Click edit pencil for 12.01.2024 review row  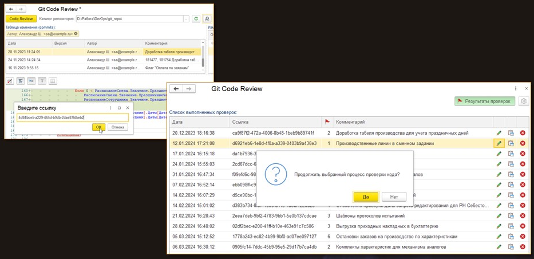click(x=499, y=143)
